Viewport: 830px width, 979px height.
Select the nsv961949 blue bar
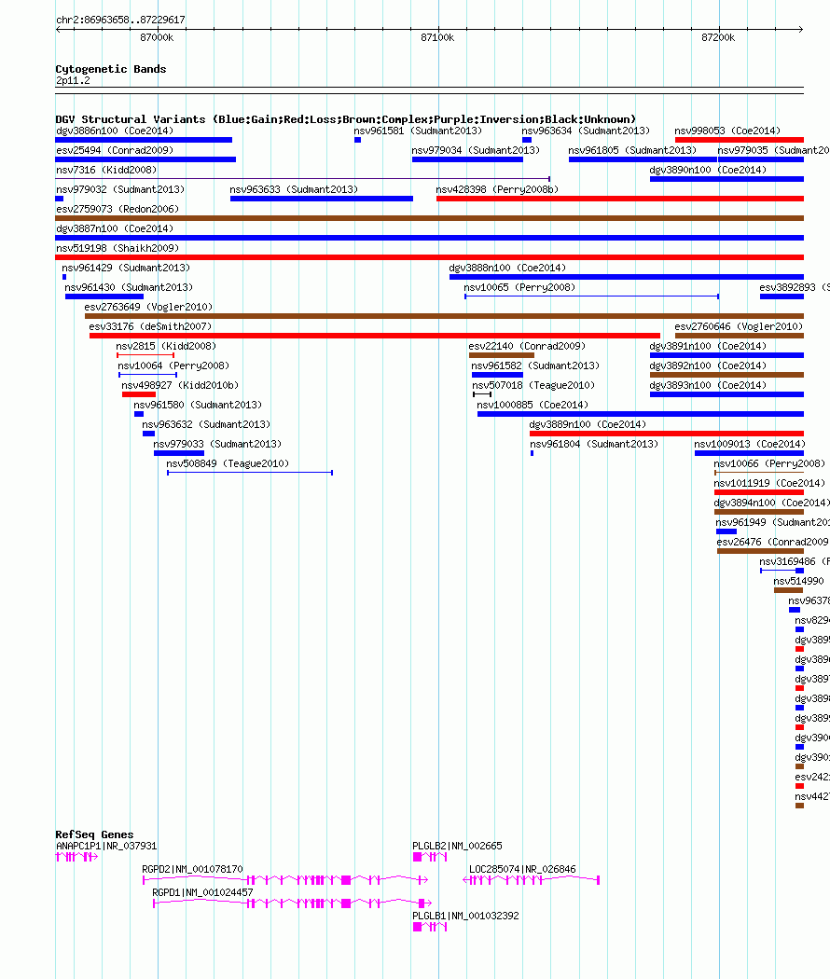(x=726, y=531)
